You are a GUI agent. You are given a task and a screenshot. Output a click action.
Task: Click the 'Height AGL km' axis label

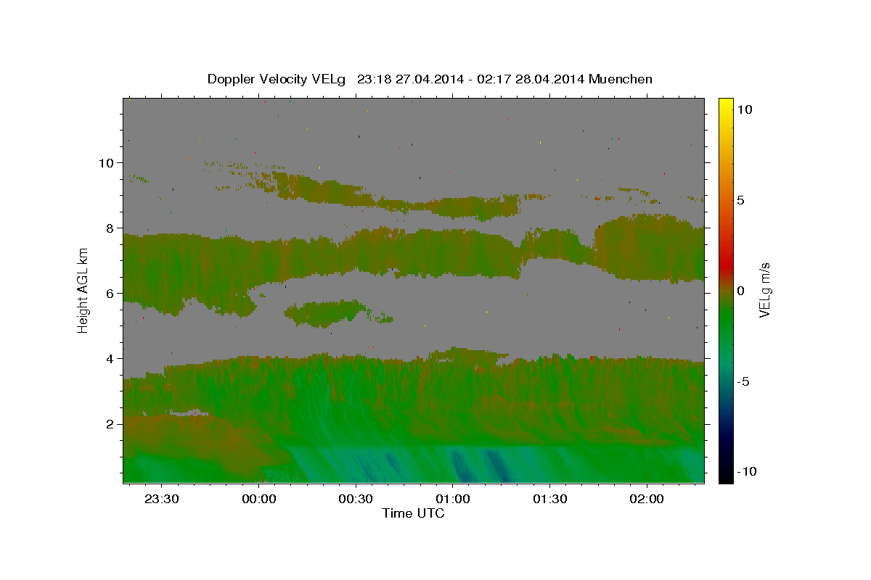coord(83,290)
